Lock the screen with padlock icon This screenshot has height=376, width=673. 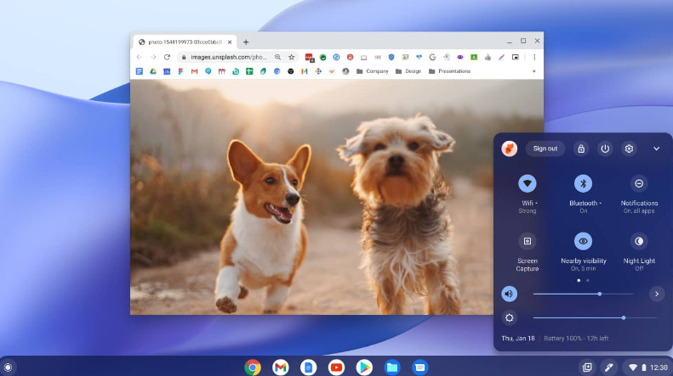click(581, 149)
